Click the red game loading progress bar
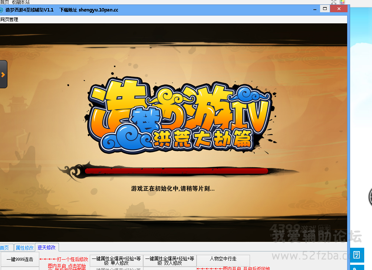Viewport: 372px width, 270px height. (177, 171)
